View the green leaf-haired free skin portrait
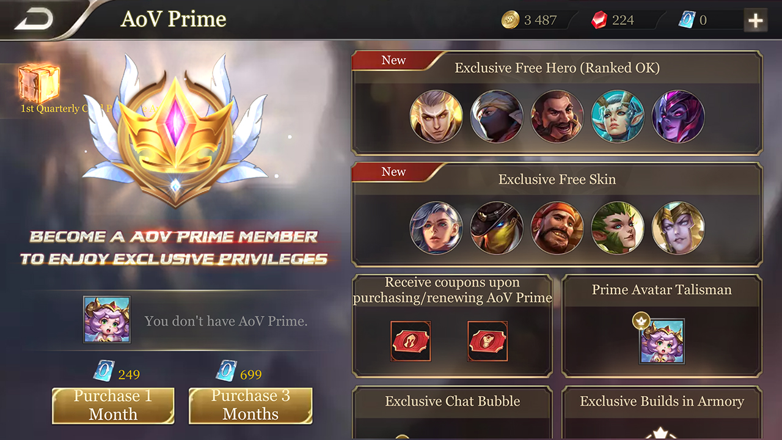Screen dimensions: 782x440 pyautogui.click(x=618, y=228)
